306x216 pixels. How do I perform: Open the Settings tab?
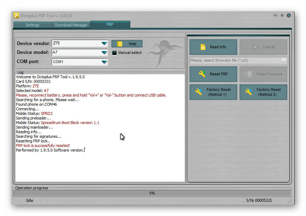click(32, 25)
